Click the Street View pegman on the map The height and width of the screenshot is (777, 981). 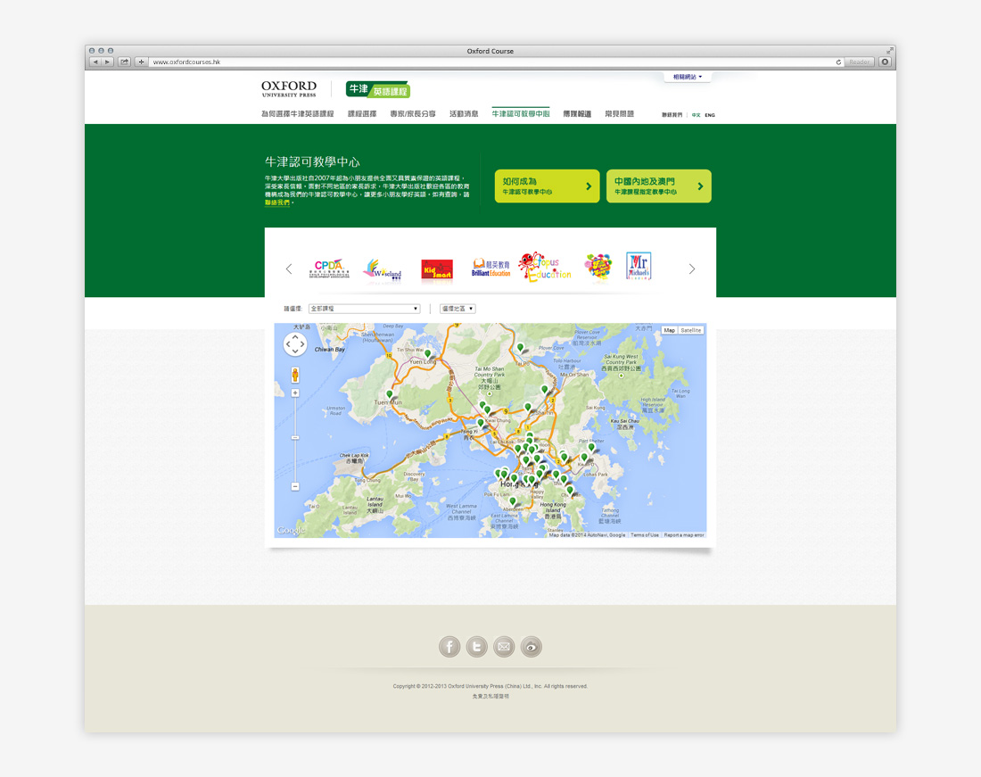coord(295,375)
